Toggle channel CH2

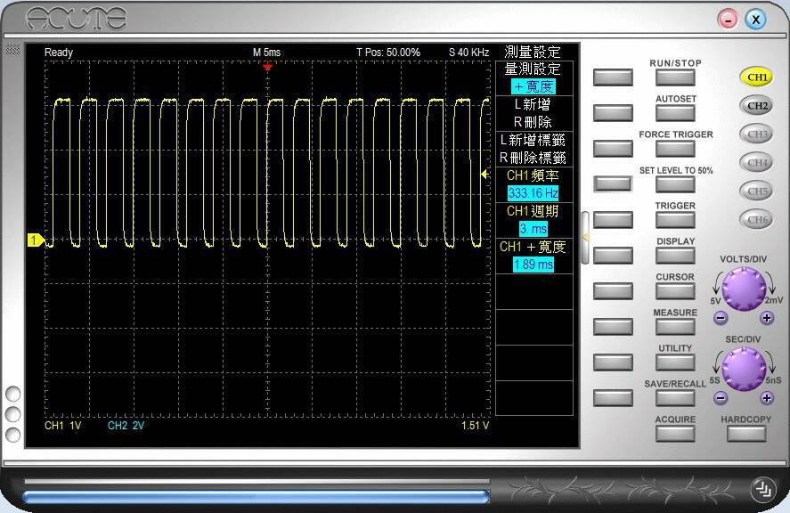pyautogui.click(x=756, y=106)
